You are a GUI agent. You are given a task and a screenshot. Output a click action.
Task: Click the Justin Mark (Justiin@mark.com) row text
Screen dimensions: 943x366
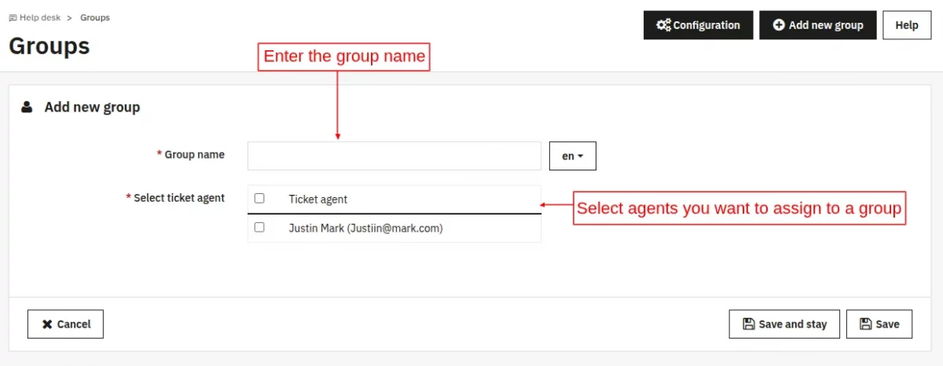(365, 229)
